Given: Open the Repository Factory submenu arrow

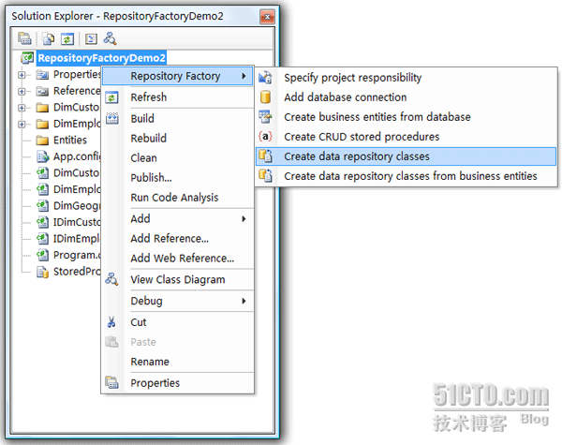Looking at the screenshot, I should click(244, 76).
